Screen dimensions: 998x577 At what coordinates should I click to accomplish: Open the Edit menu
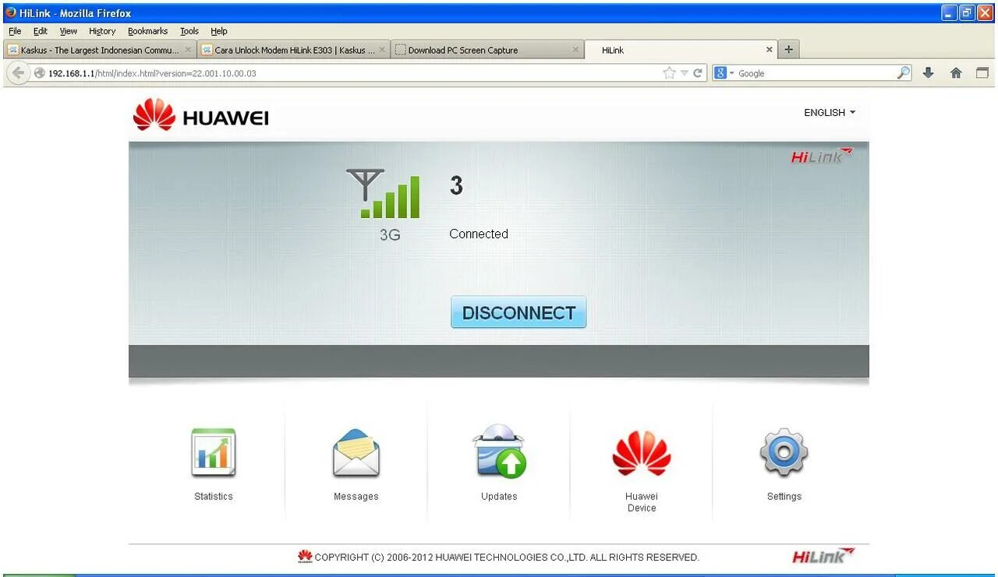point(41,31)
